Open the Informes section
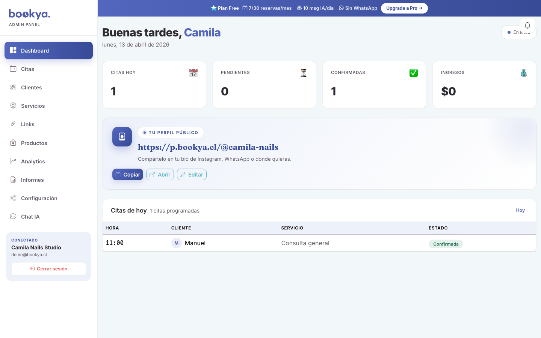 tap(48, 180)
